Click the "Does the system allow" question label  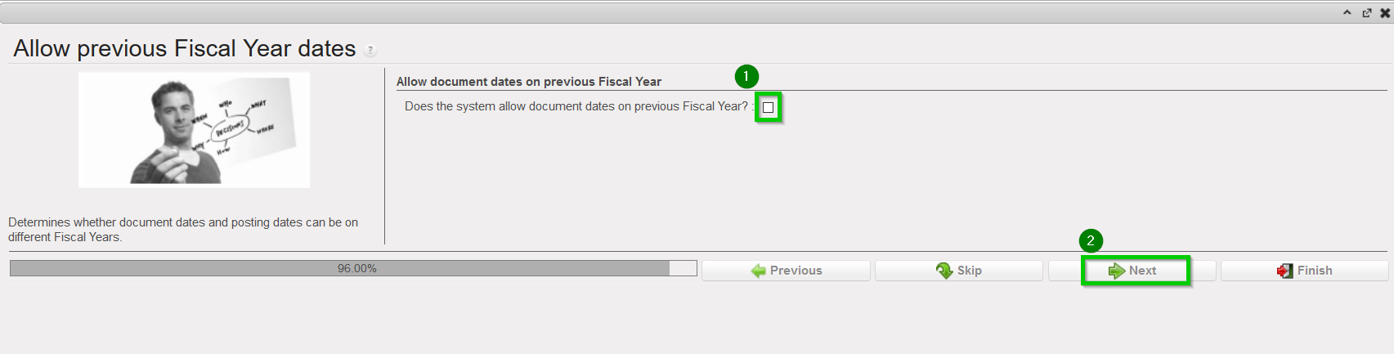[x=576, y=106]
